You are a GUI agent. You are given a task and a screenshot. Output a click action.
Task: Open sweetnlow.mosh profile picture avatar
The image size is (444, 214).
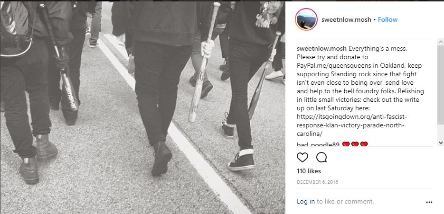pyautogui.click(x=306, y=19)
